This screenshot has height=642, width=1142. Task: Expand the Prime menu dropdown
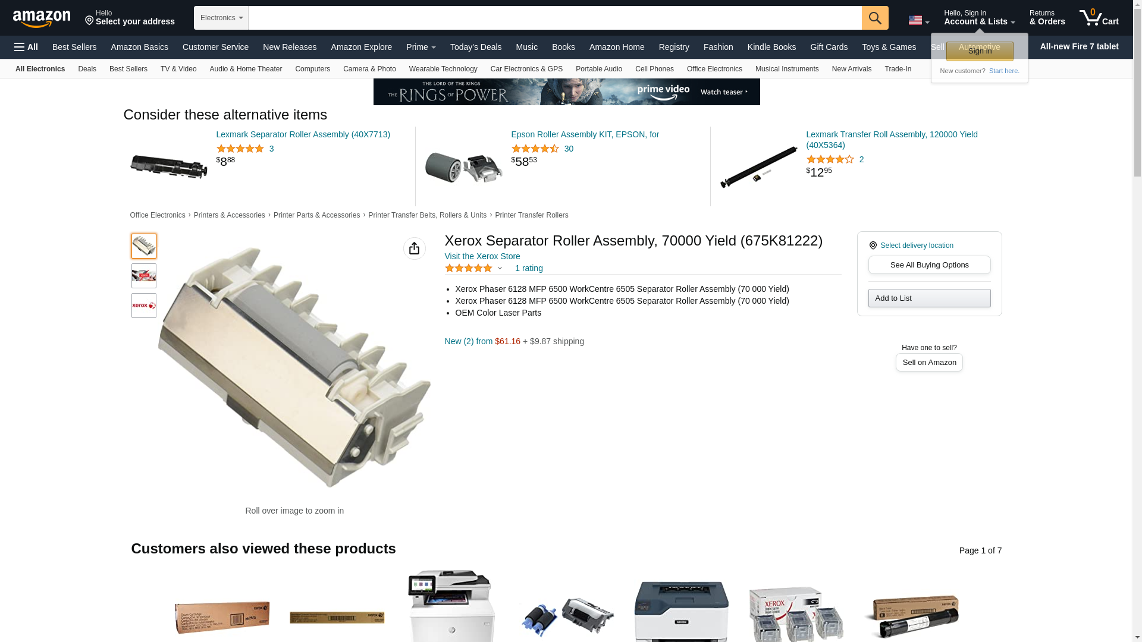[421, 47]
